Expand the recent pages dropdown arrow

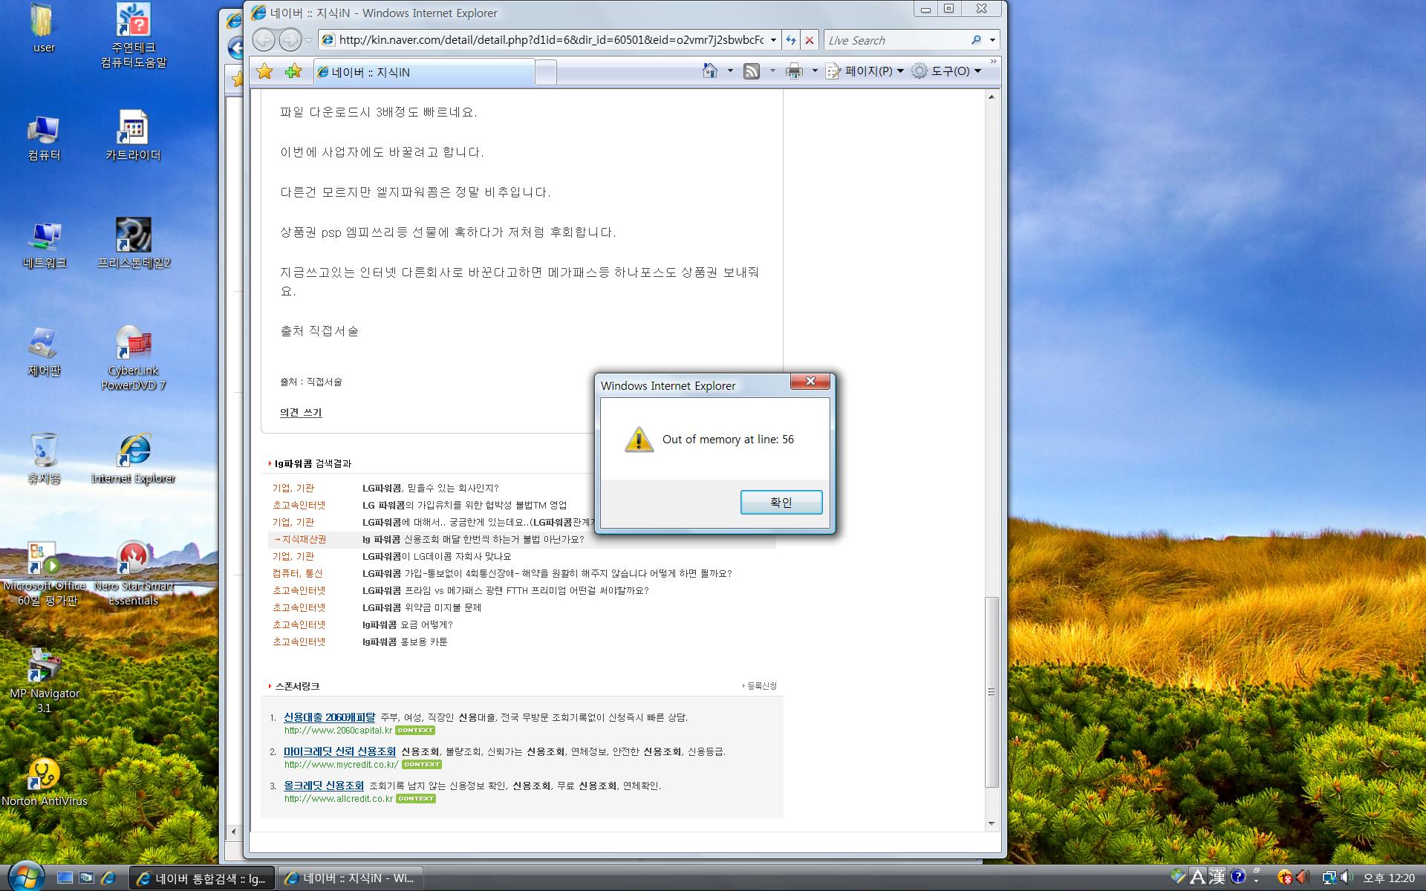(307, 40)
